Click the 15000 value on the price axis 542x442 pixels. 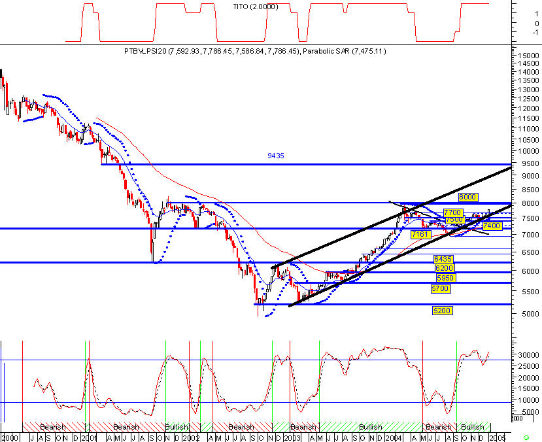pos(529,56)
